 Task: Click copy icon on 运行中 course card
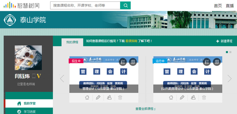[217, 62]
